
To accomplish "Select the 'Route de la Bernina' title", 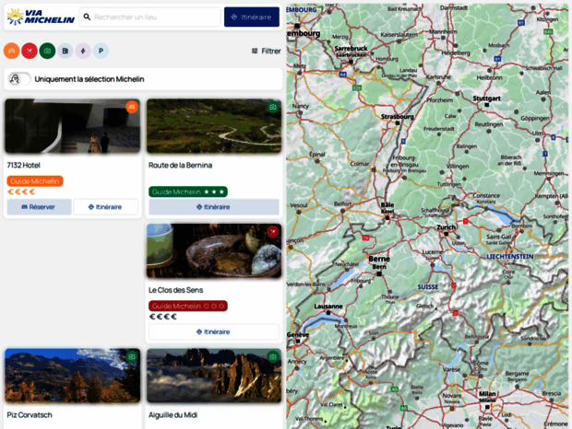I will pos(180,165).
